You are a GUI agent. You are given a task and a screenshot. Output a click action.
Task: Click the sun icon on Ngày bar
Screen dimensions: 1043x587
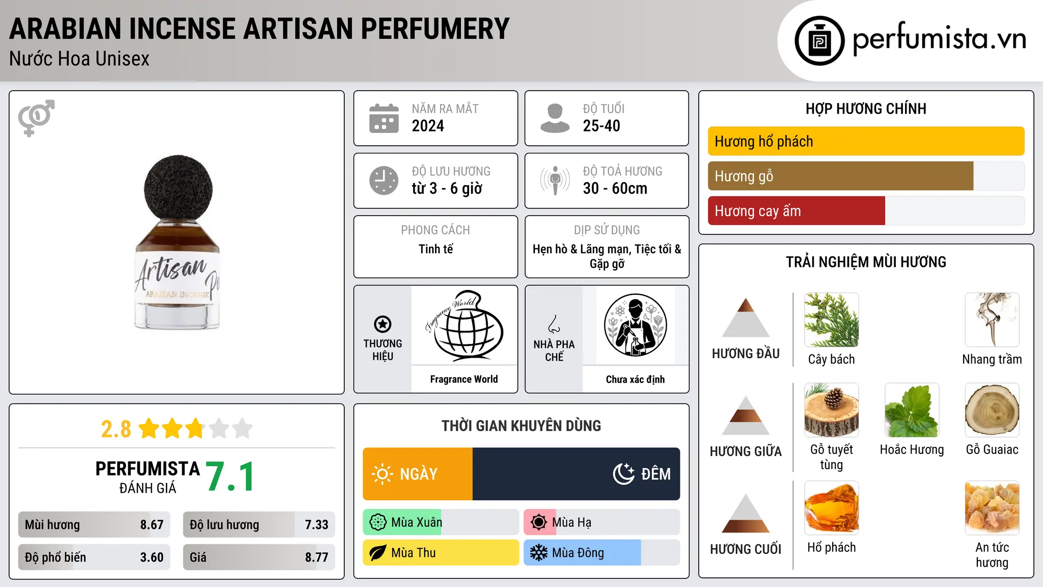382,474
